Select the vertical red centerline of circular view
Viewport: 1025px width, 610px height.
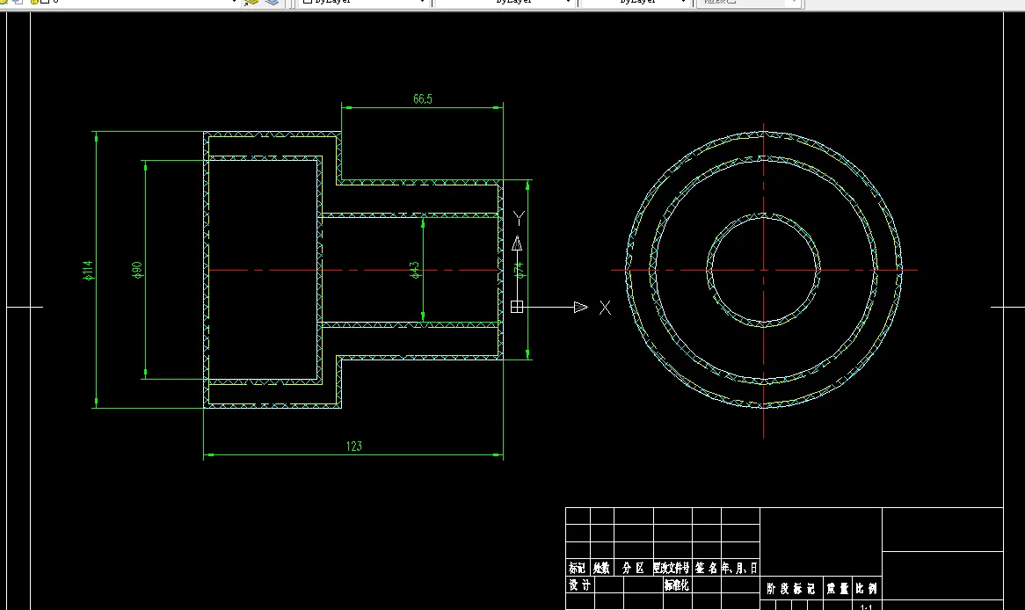tap(764, 280)
